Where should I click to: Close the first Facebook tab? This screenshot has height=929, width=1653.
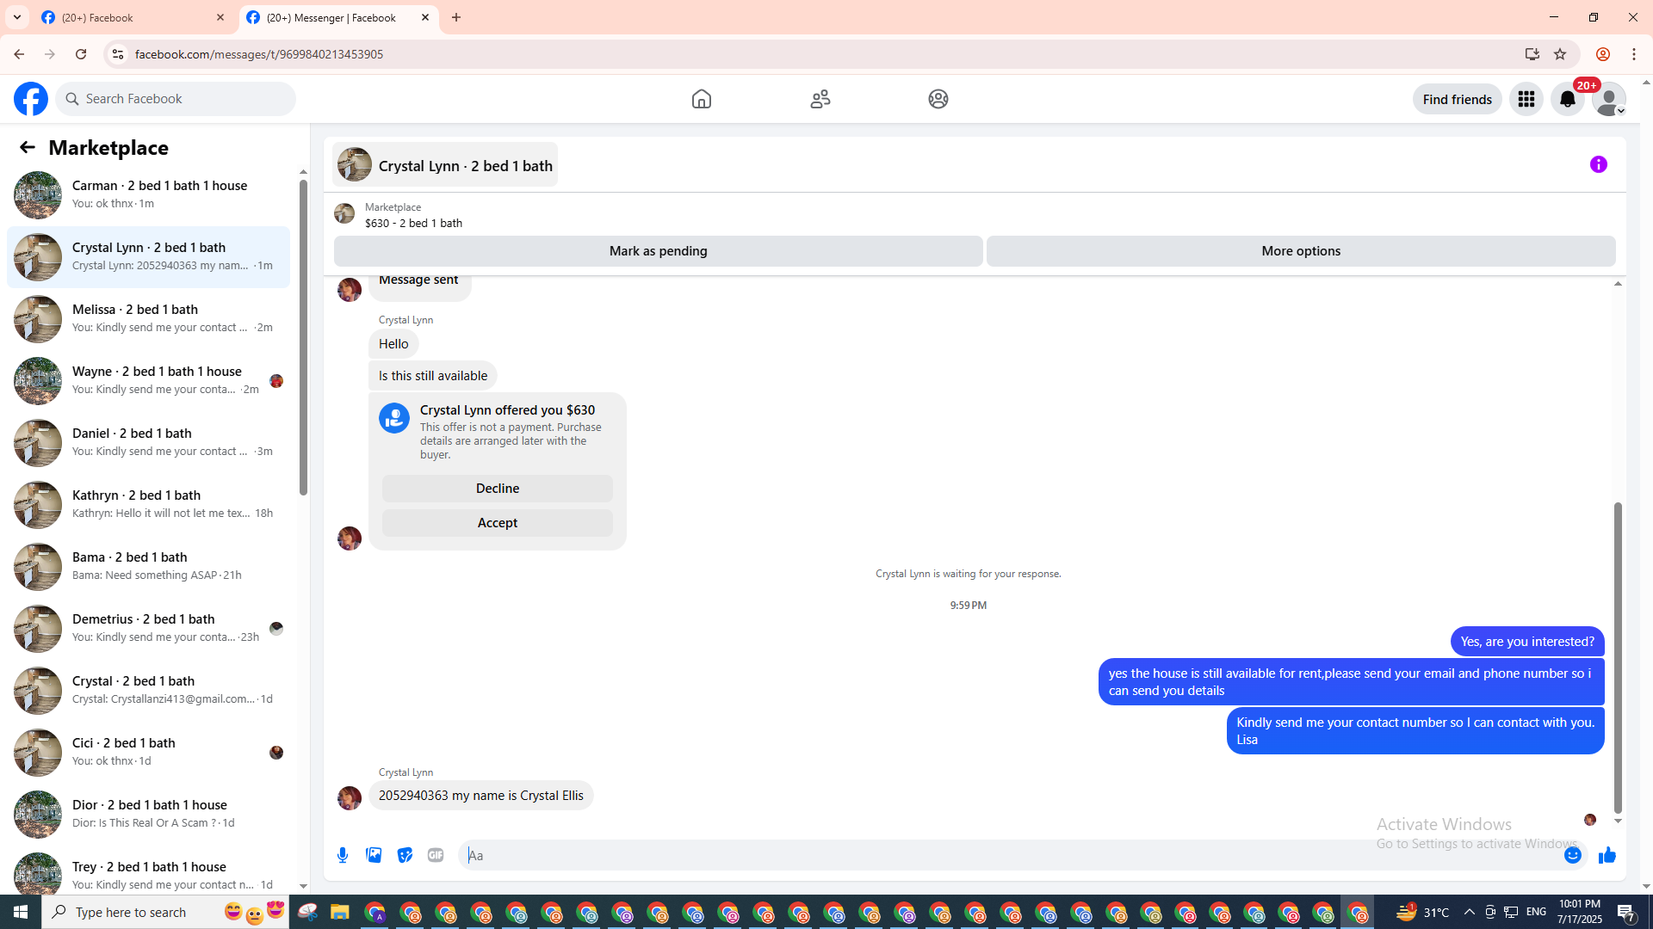pos(220,17)
